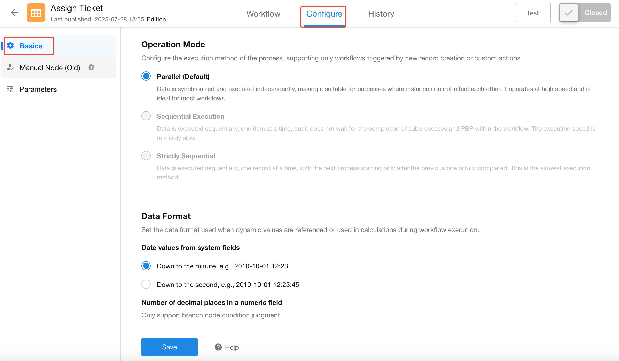The image size is (619, 361).
Task: Select Sequential Execution radio button
Action: pyautogui.click(x=146, y=116)
